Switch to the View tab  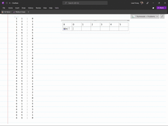tap(45, 8)
